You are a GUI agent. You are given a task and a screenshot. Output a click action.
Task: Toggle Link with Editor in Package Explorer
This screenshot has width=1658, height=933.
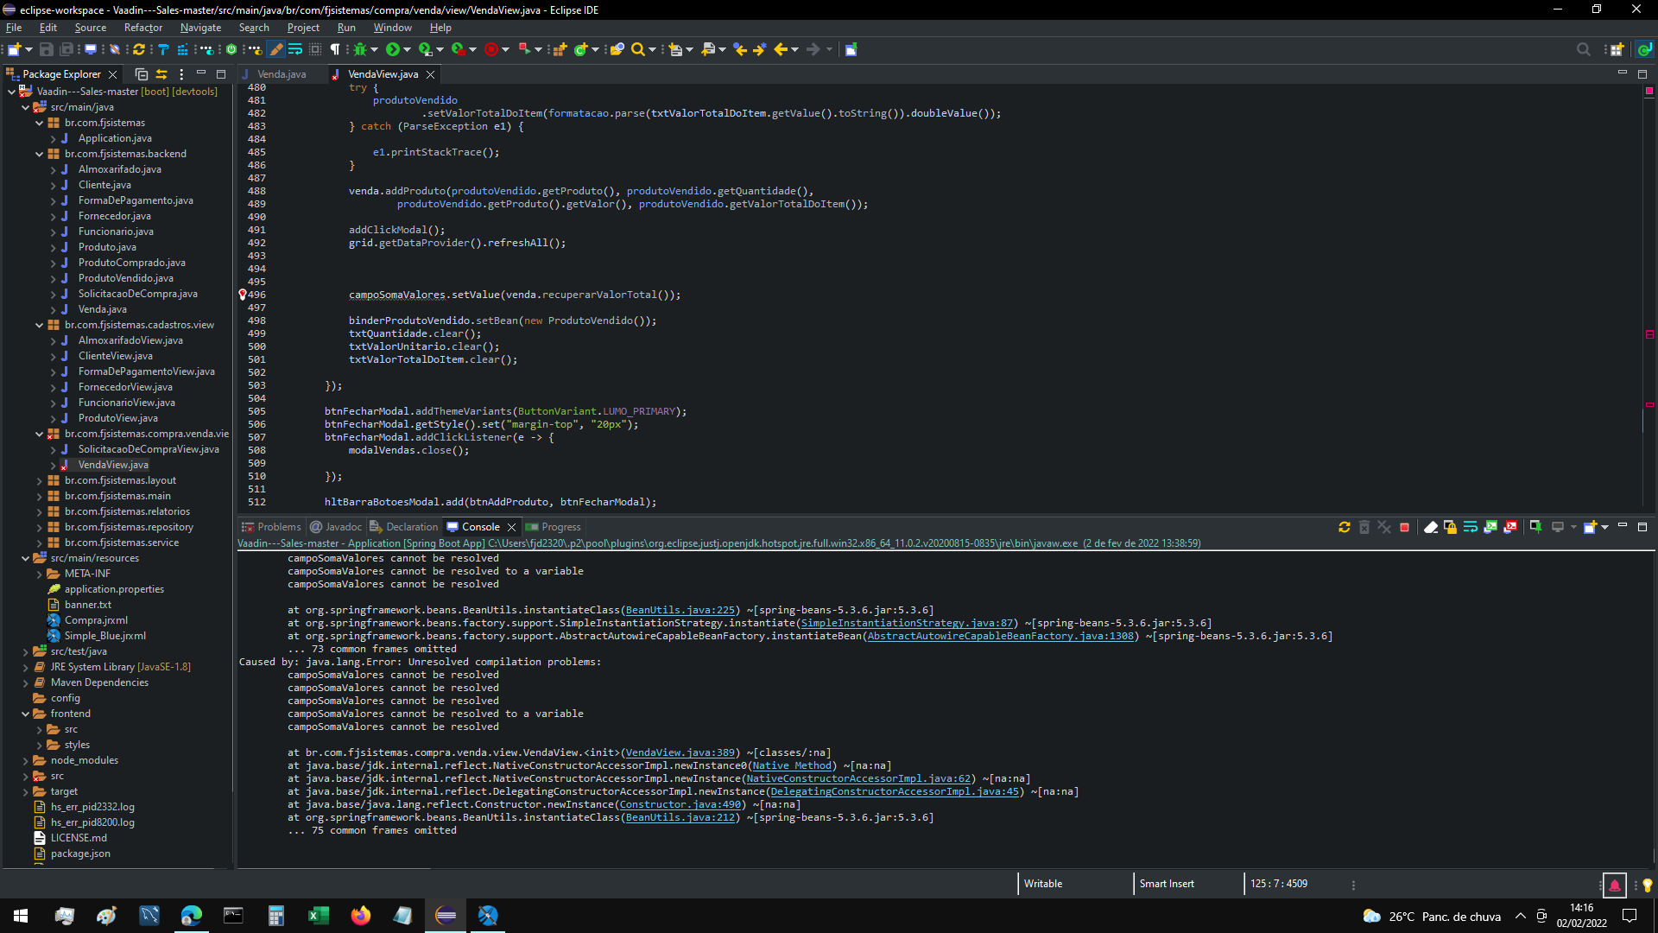click(161, 74)
